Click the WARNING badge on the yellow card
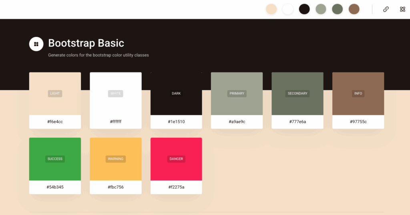The height and width of the screenshot is (215, 410). click(x=116, y=159)
